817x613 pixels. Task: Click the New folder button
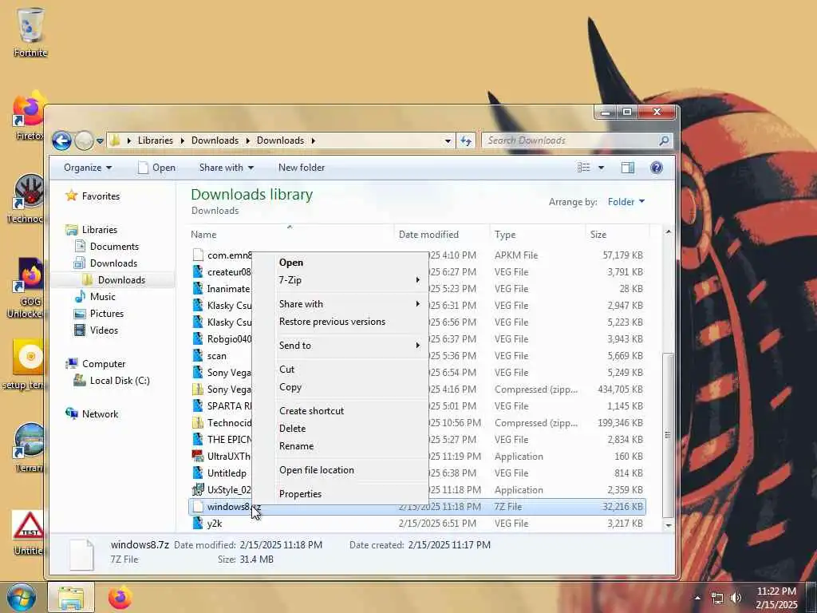click(x=301, y=168)
